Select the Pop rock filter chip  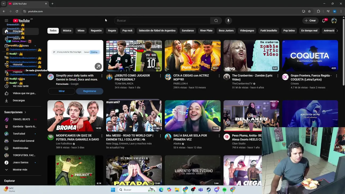(127, 30)
